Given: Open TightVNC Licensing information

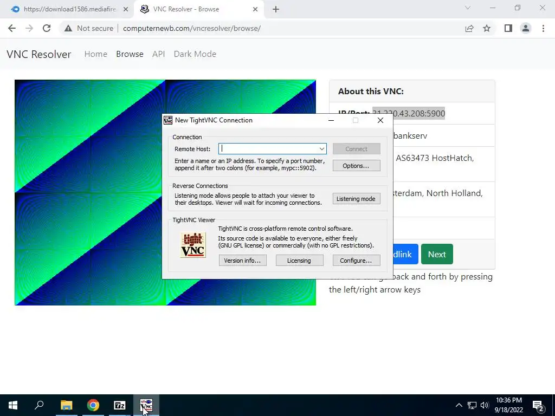Looking at the screenshot, I should click(299, 261).
